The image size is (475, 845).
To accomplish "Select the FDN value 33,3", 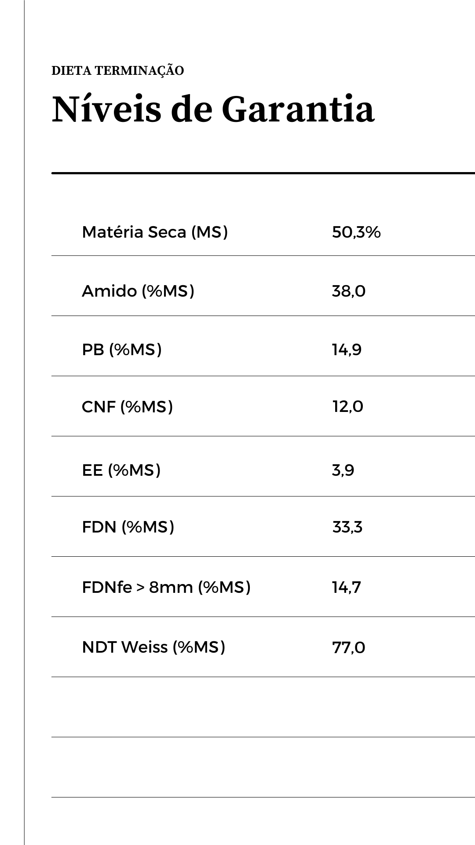I will (x=347, y=527).
